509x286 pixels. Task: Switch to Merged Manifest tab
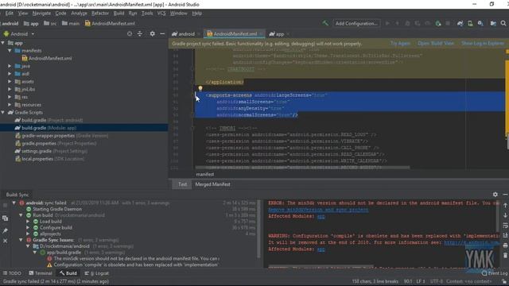(212, 184)
